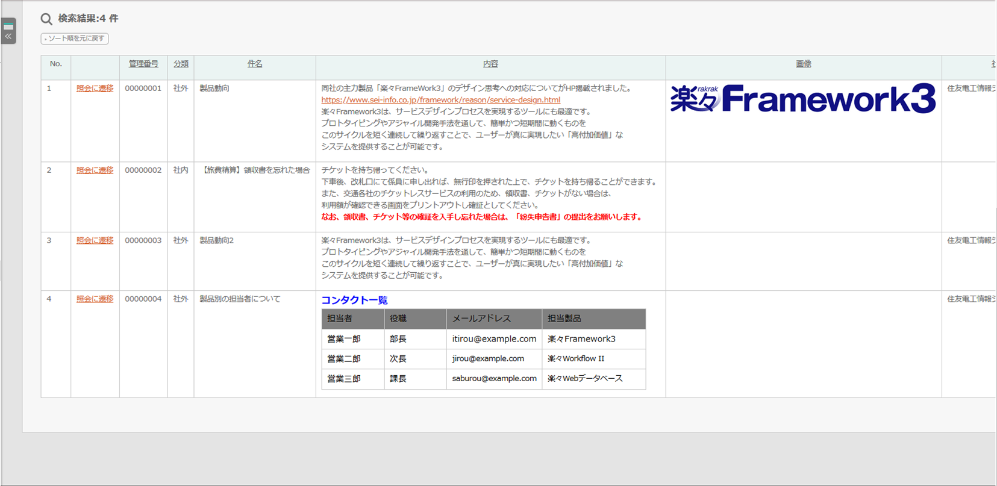Image resolution: width=997 pixels, height=486 pixels.
Task: Open 照会に遷移 link for record 00000001
Action: point(95,89)
